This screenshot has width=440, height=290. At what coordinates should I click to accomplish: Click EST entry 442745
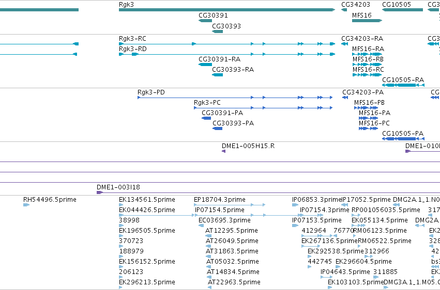point(310,267)
